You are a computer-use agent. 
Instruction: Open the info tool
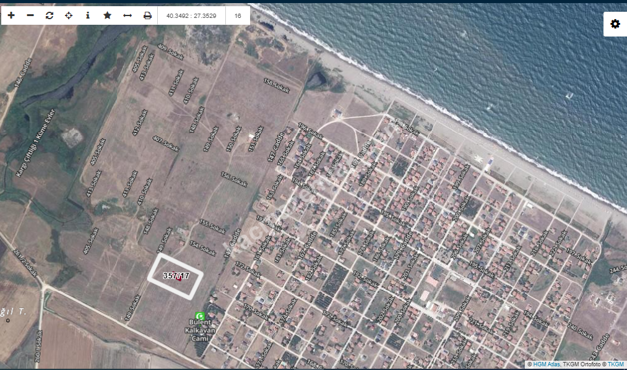pos(88,15)
